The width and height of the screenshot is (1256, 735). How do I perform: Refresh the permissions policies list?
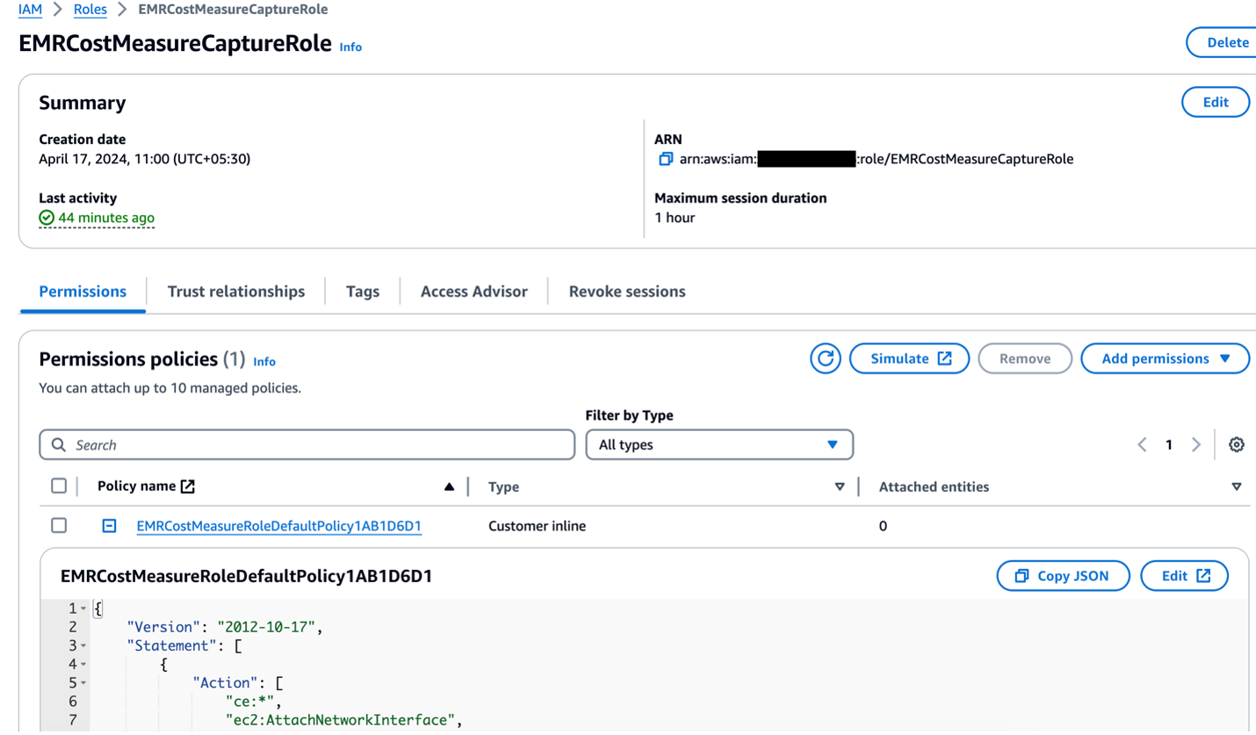(x=825, y=358)
